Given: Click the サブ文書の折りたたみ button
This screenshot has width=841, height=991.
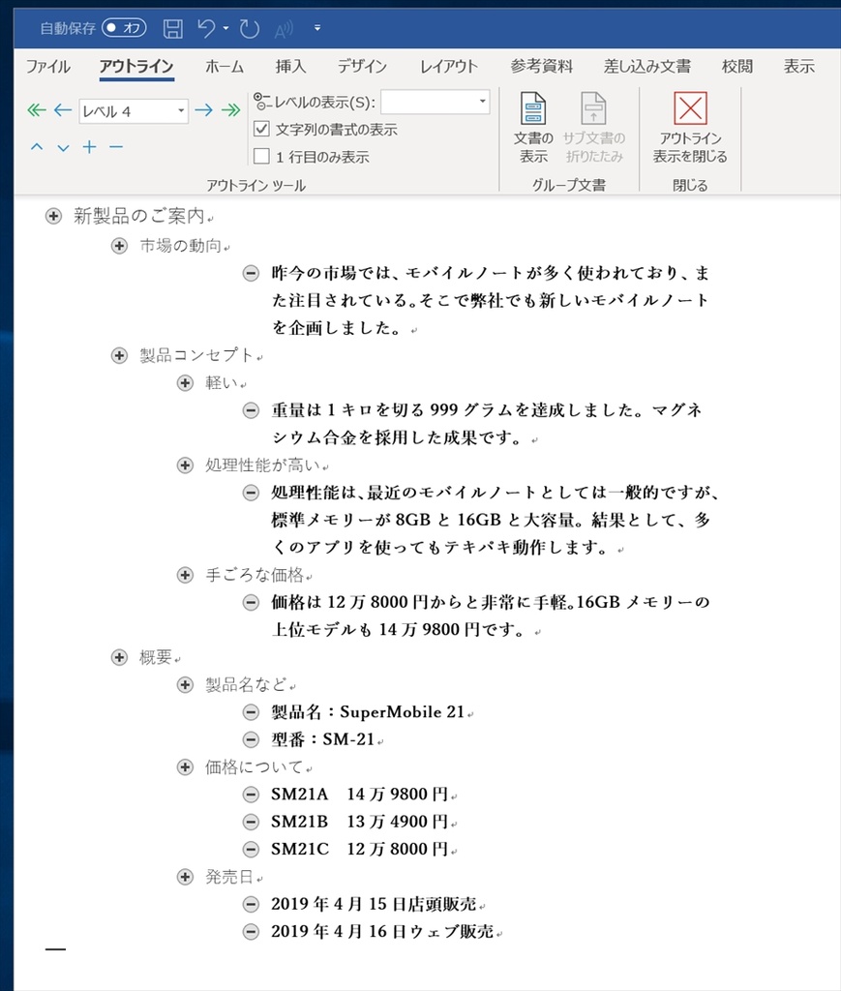Looking at the screenshot, I should click(x=594, y=128).
